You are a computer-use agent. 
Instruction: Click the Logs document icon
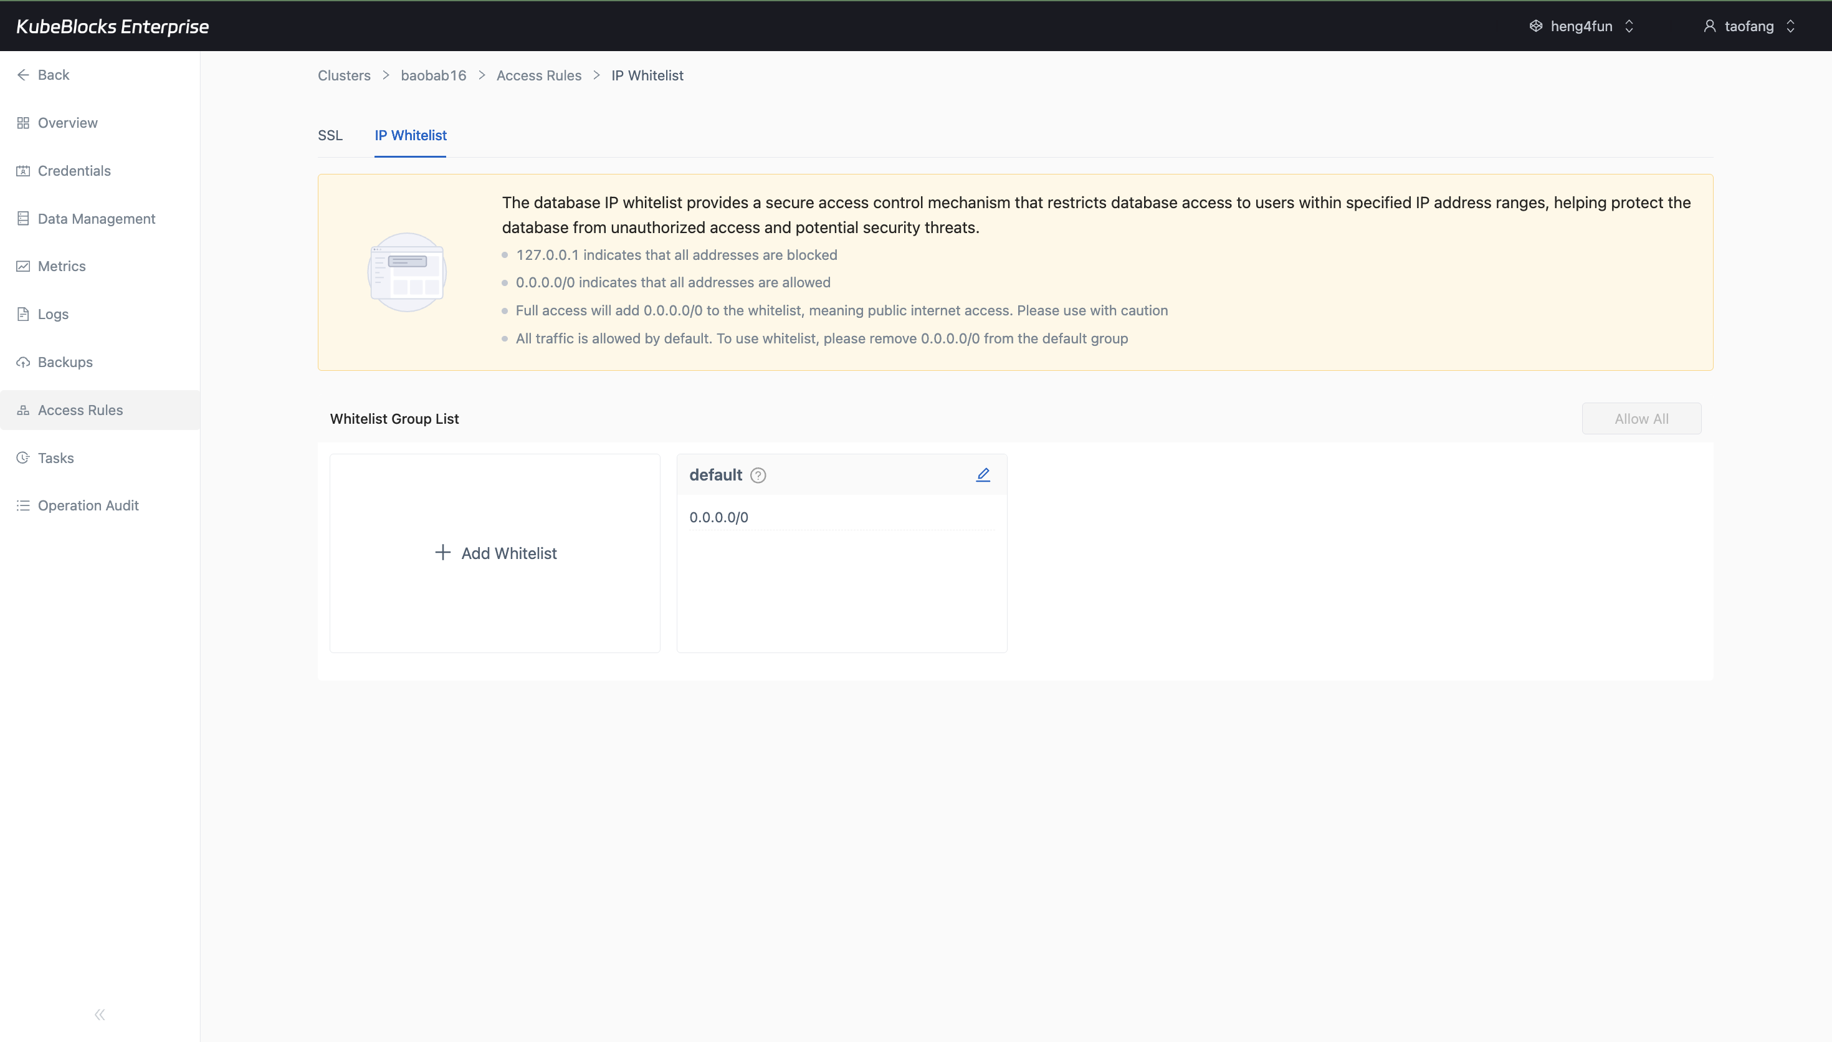coord(23,314)
